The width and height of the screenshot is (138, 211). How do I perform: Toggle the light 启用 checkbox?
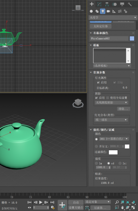coord(98,83)
